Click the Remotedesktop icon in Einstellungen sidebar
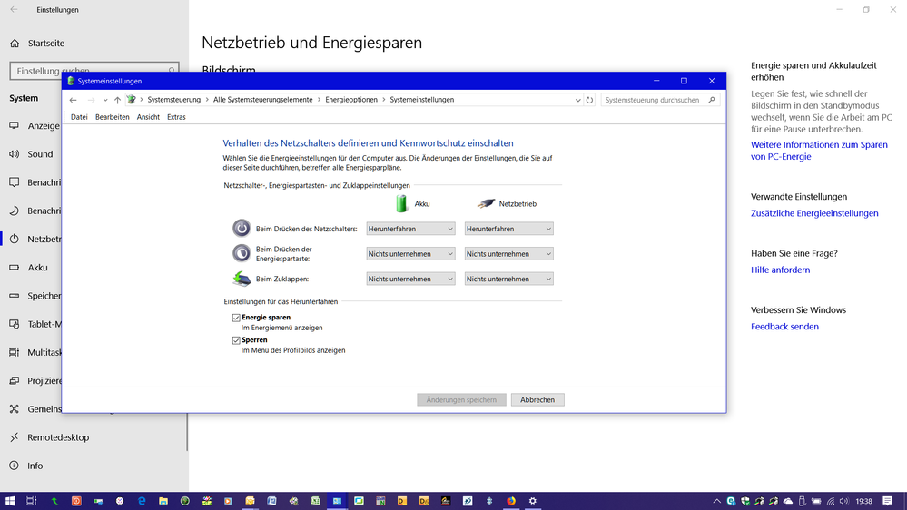Screen dimensions: 907x510 tap(15, 437)
